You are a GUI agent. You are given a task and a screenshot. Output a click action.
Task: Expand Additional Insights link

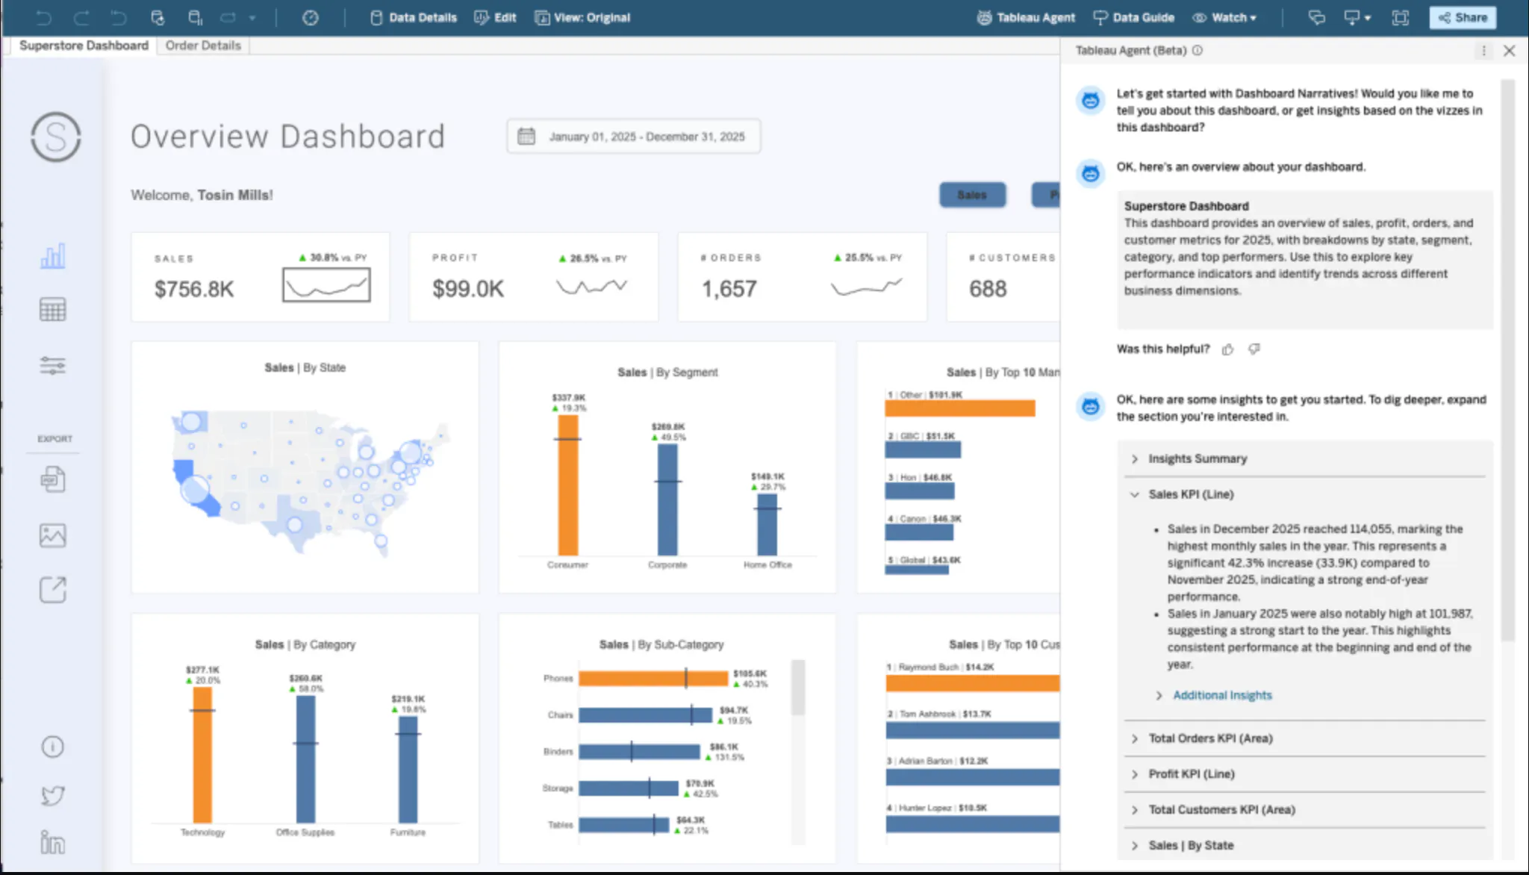tap(1222, 695)
